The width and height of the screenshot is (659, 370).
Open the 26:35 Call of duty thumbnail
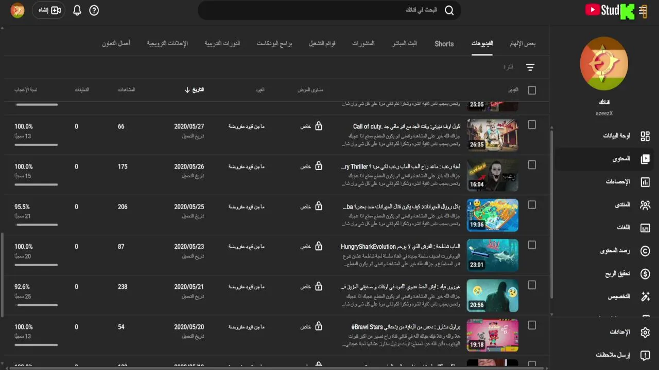493,135
